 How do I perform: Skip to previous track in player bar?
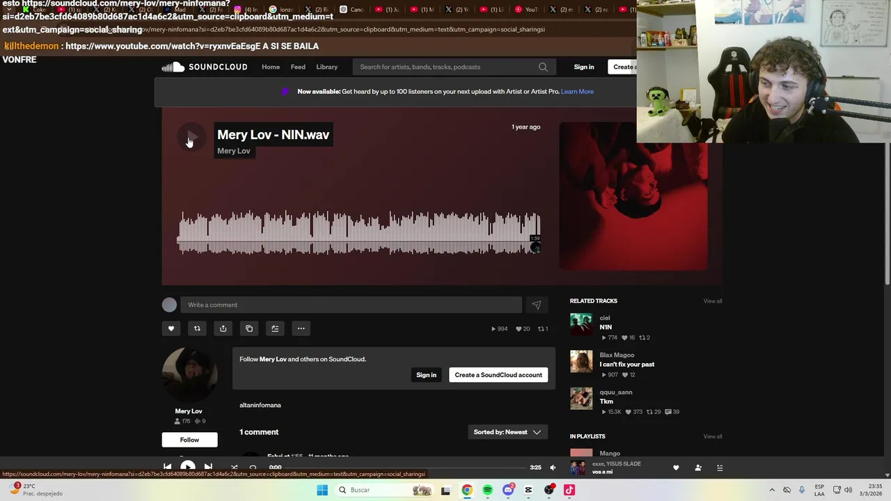[x=167, y=468]
